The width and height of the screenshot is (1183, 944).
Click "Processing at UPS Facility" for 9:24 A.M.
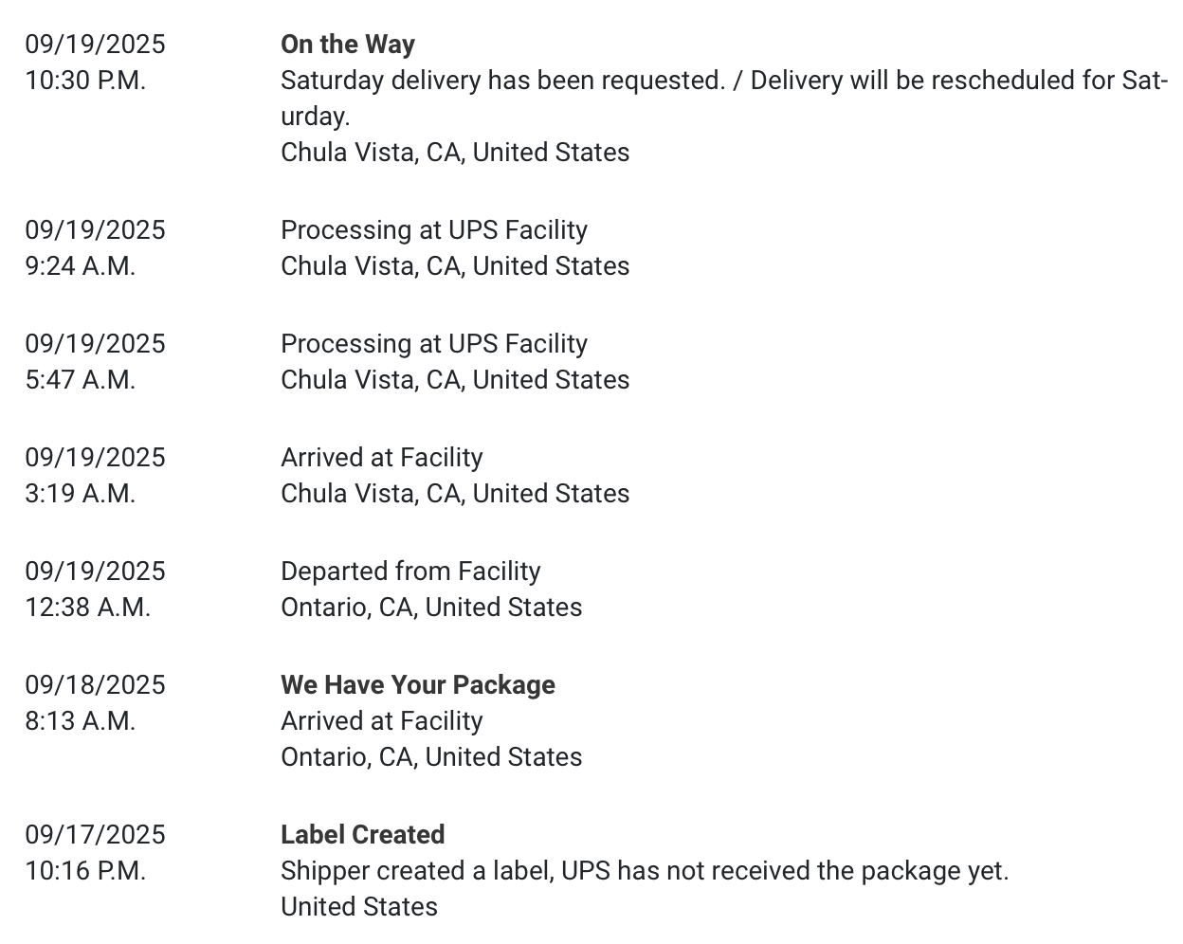(x=433, y=230)
